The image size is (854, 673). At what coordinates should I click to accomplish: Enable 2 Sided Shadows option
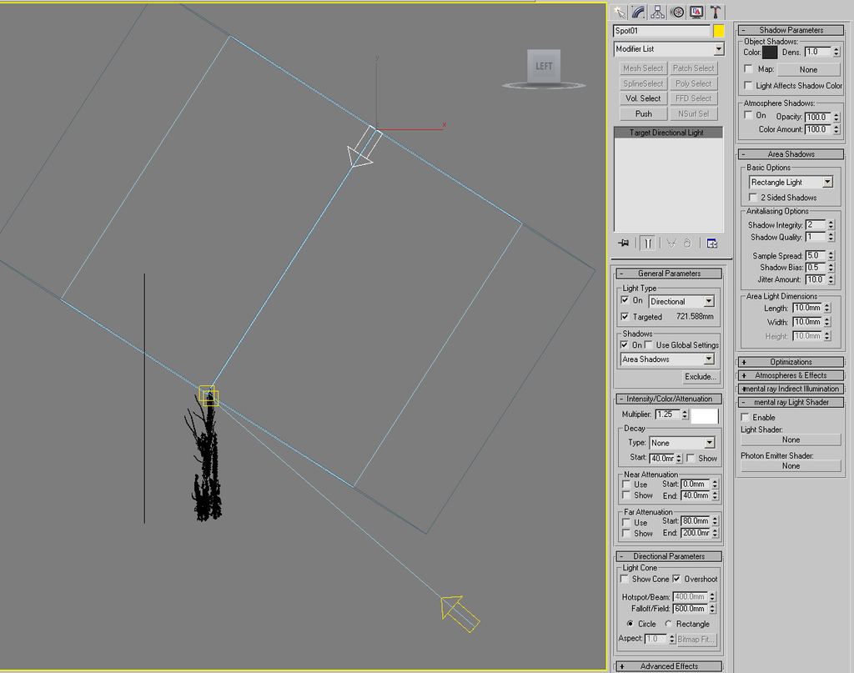click(753, 198)
